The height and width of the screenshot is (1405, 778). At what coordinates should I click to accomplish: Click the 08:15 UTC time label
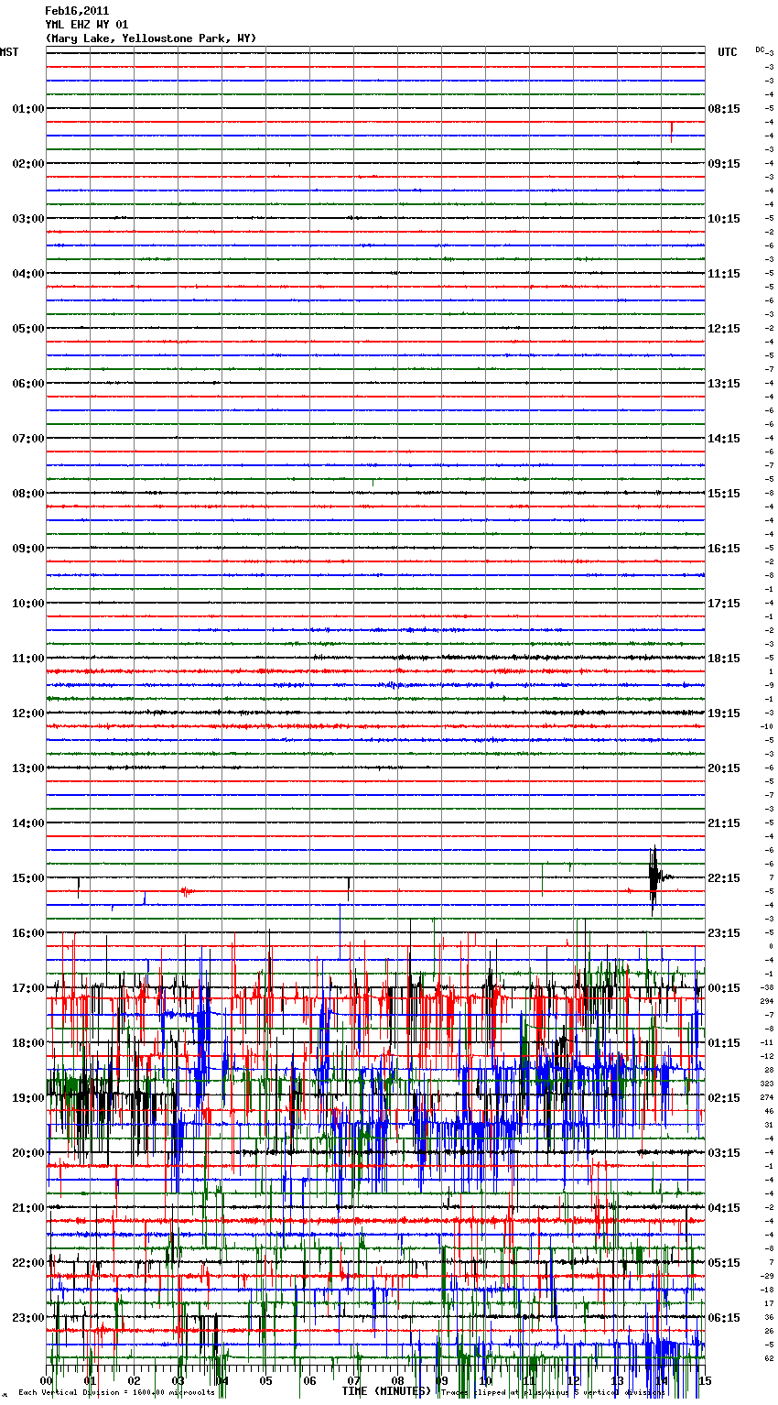[724, 109]
